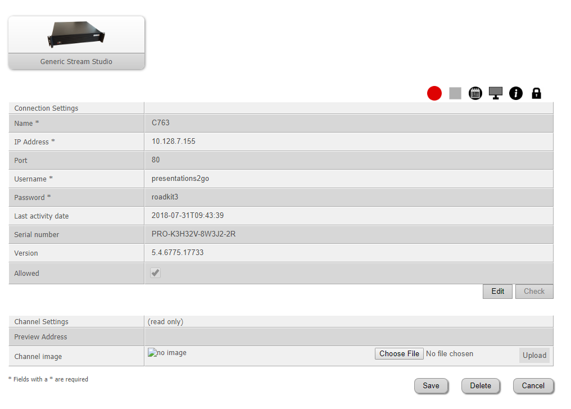Click the Preview Address label
The width and height of the screenshot is (571, 409).
click(x=40, y=337)
